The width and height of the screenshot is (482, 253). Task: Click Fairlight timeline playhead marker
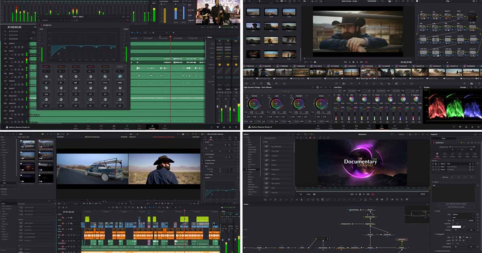click(170, 37)
